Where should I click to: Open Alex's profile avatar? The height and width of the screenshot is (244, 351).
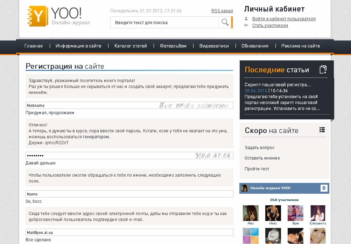coord(251,213)
